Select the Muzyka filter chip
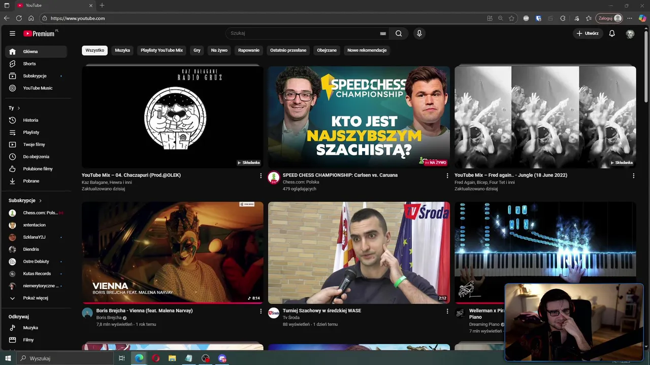Viewport: 650px width, 365px height. click(x=122, y=50)
